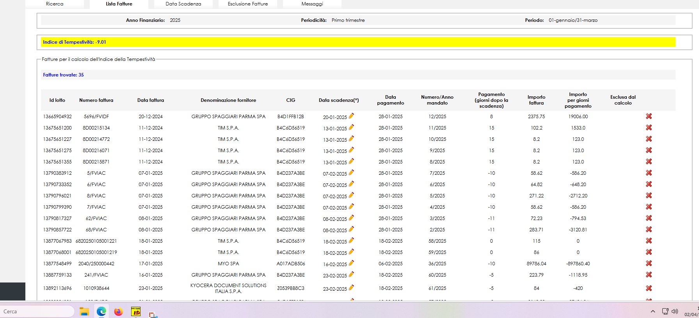Go to the Esclusione Fatture tab
Screen dimensions: 699x318
click(248, 4)
